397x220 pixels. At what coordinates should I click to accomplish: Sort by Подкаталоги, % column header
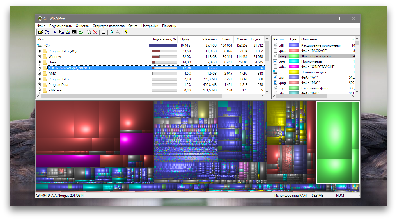164,39
